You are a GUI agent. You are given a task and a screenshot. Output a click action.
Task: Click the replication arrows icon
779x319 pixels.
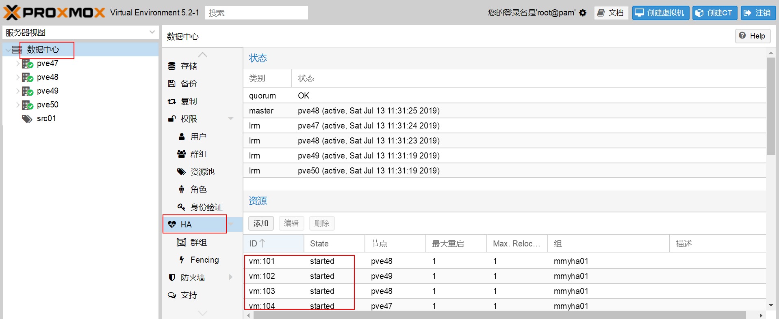tap(172, 101)
